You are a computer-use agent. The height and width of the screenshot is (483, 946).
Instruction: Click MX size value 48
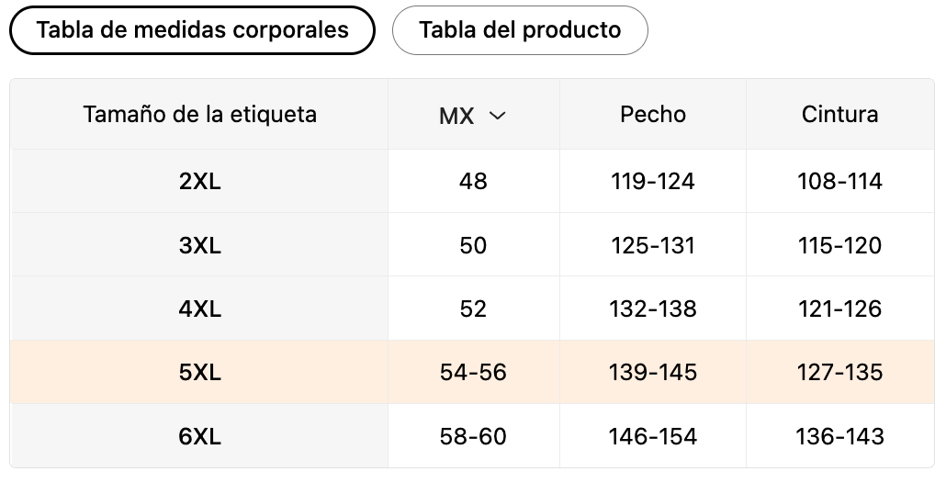473,182
